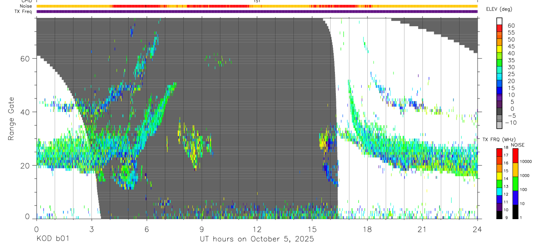Click the time axis tick label '21'
537x248 pixels.
click(422, 229)
